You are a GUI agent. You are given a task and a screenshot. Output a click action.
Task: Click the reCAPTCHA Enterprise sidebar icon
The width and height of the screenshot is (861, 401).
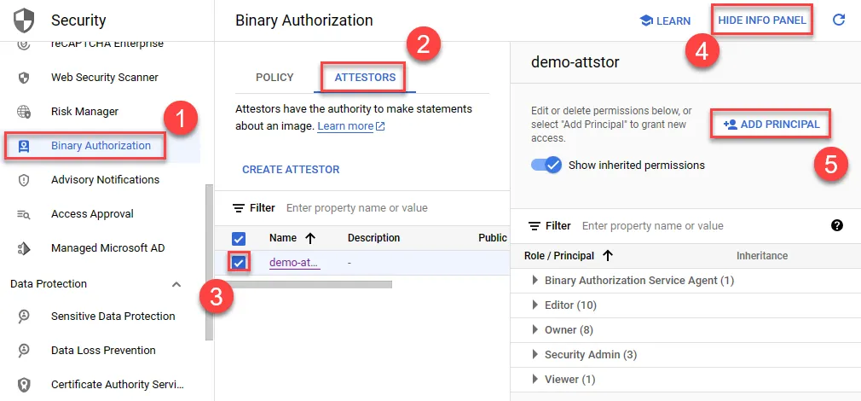tap(24, 44)
